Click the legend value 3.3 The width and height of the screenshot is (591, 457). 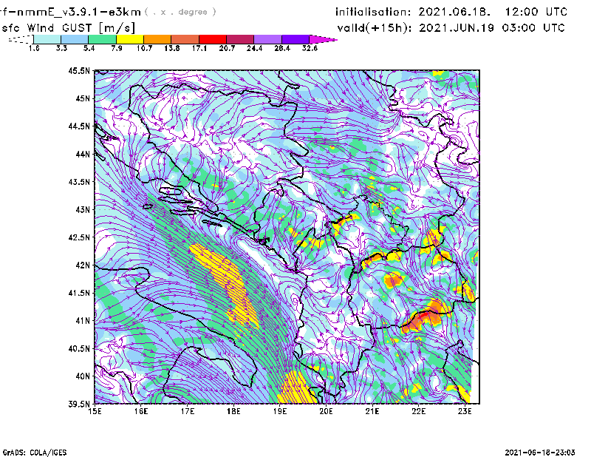pos(61,48)
